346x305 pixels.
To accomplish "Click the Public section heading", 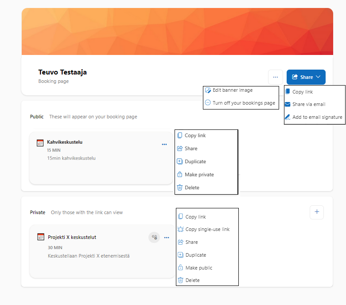I will [x=37, y=117].
